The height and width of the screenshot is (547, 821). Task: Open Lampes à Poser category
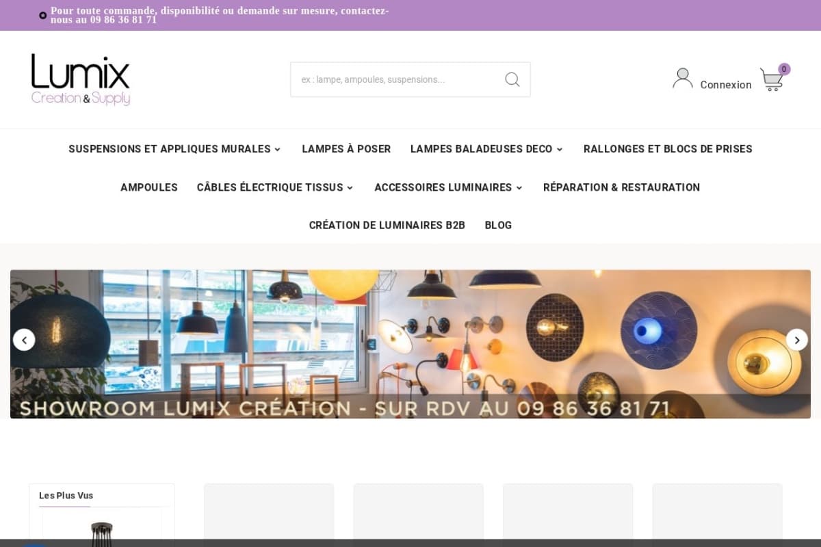(x=346, y=149)
